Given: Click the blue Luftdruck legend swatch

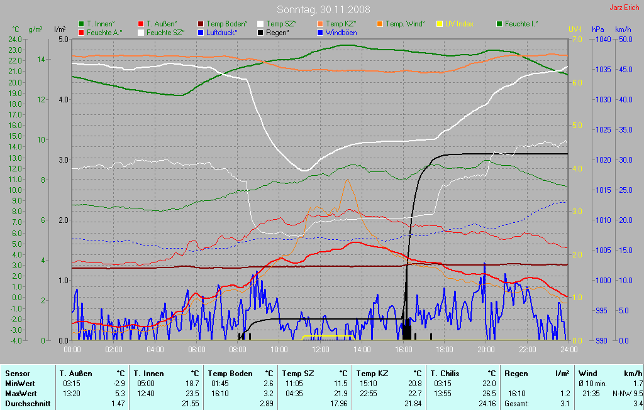Looking at the screenshot, I should pos(201,32).
